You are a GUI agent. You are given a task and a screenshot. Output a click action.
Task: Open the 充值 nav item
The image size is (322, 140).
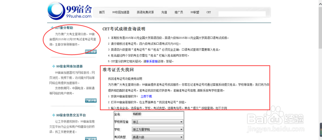point(164,12)
